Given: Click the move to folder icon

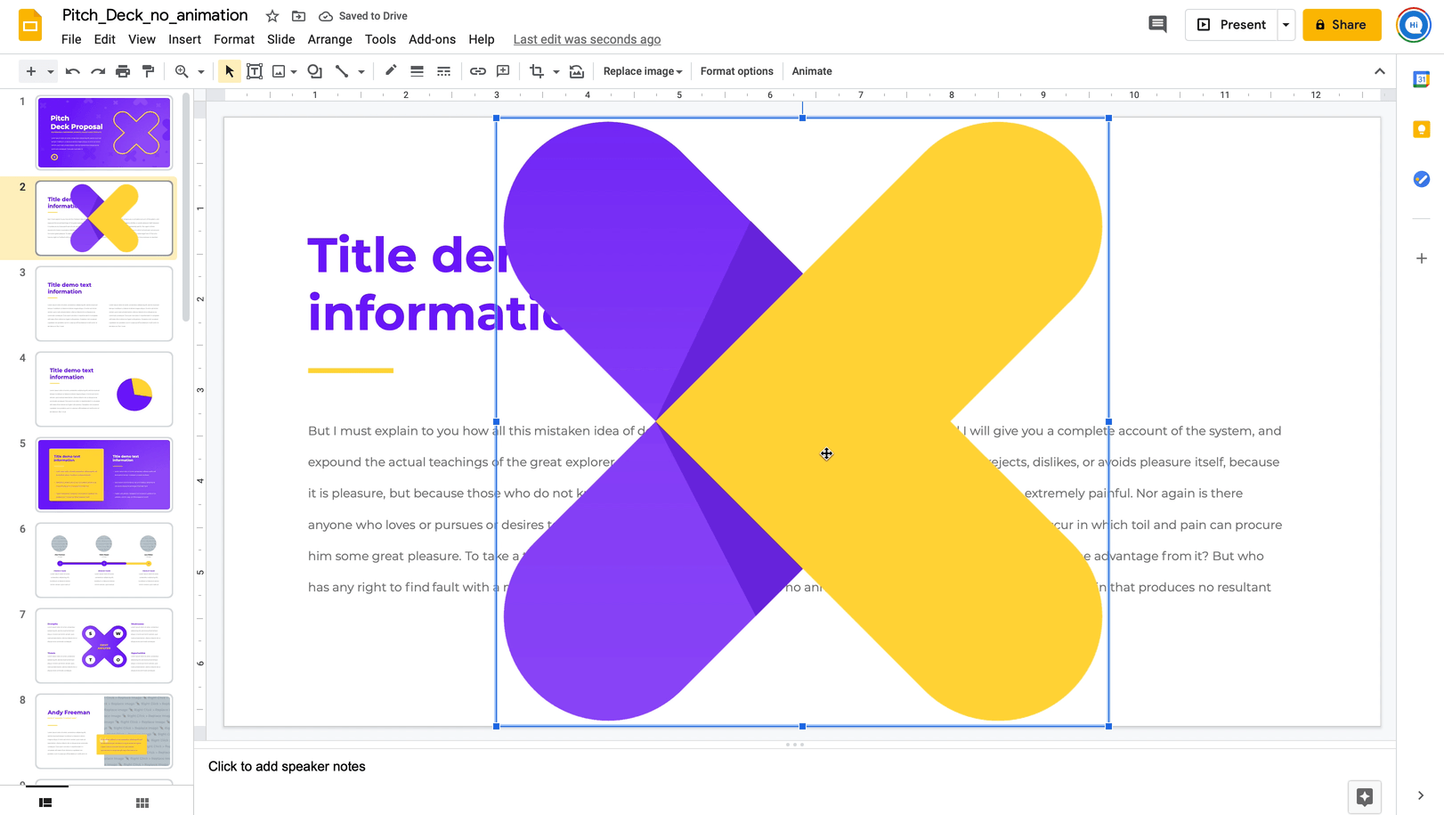Looking at the screenshot, I should (x=299, y=16).
